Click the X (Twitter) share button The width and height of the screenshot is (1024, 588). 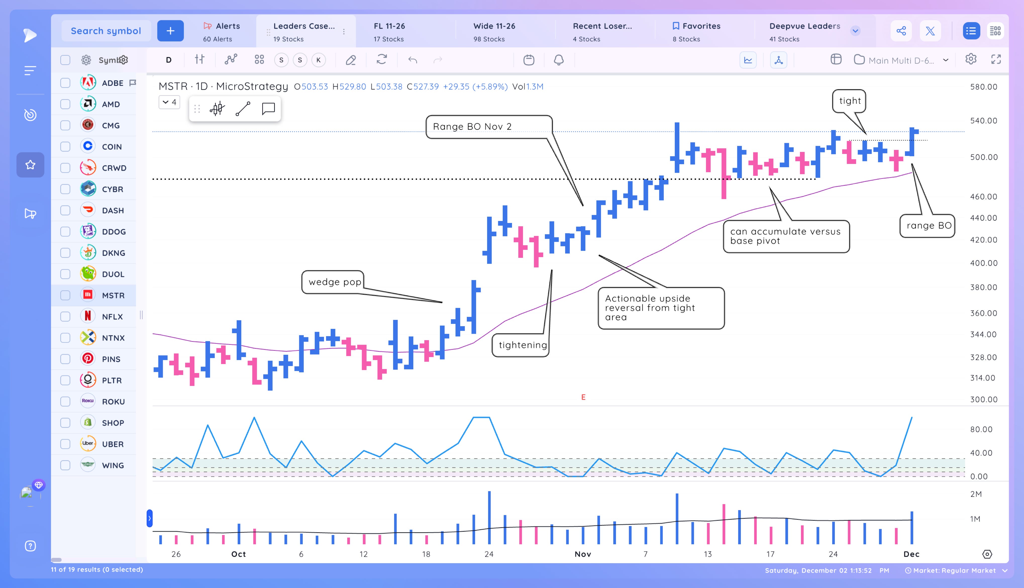point(930,31)
